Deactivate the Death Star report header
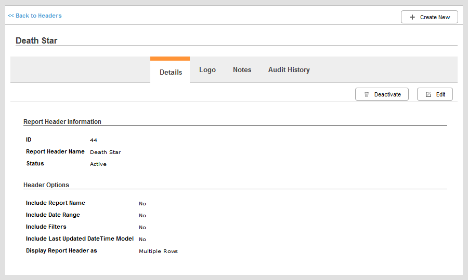 click(x=382, y=94)
